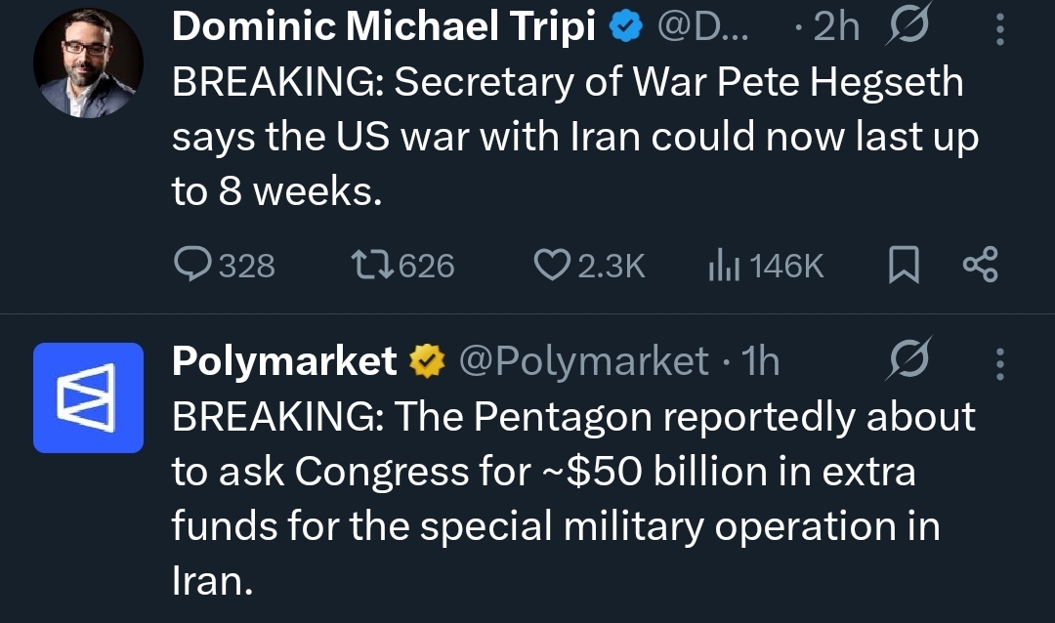Open Dominic Michael Tripi's display name
Viewport: 1055px width, 623px height.
pos(383,28)
